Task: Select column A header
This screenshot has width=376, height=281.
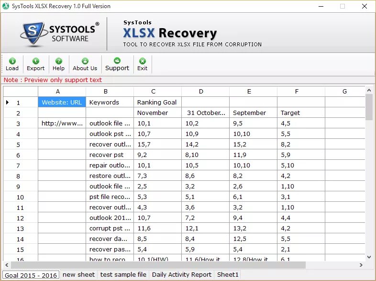Action: [x=62, y=91]
